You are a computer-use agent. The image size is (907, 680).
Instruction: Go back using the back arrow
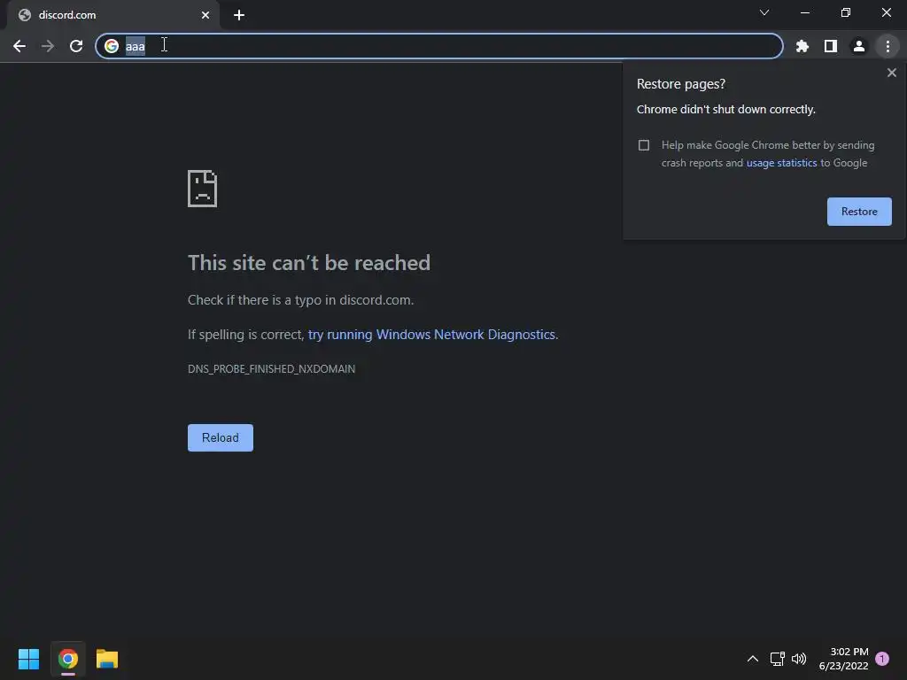pyautogui.click(x=19, y=46)
